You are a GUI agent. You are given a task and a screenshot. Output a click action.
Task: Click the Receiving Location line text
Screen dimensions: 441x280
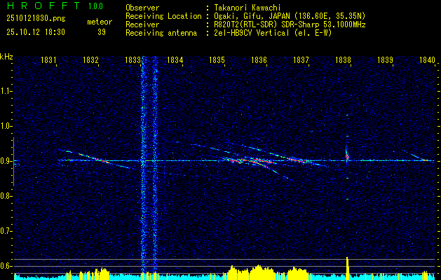[245, 16]
